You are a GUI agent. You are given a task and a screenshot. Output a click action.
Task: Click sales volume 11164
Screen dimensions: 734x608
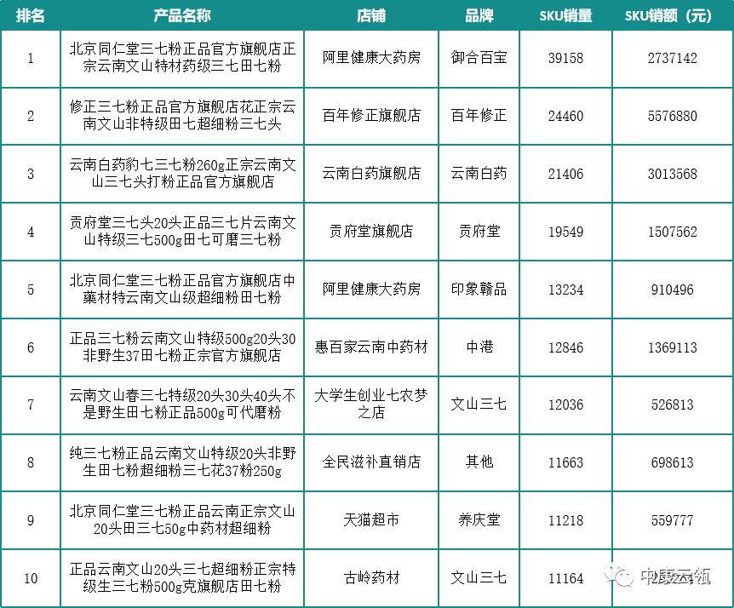565,578
